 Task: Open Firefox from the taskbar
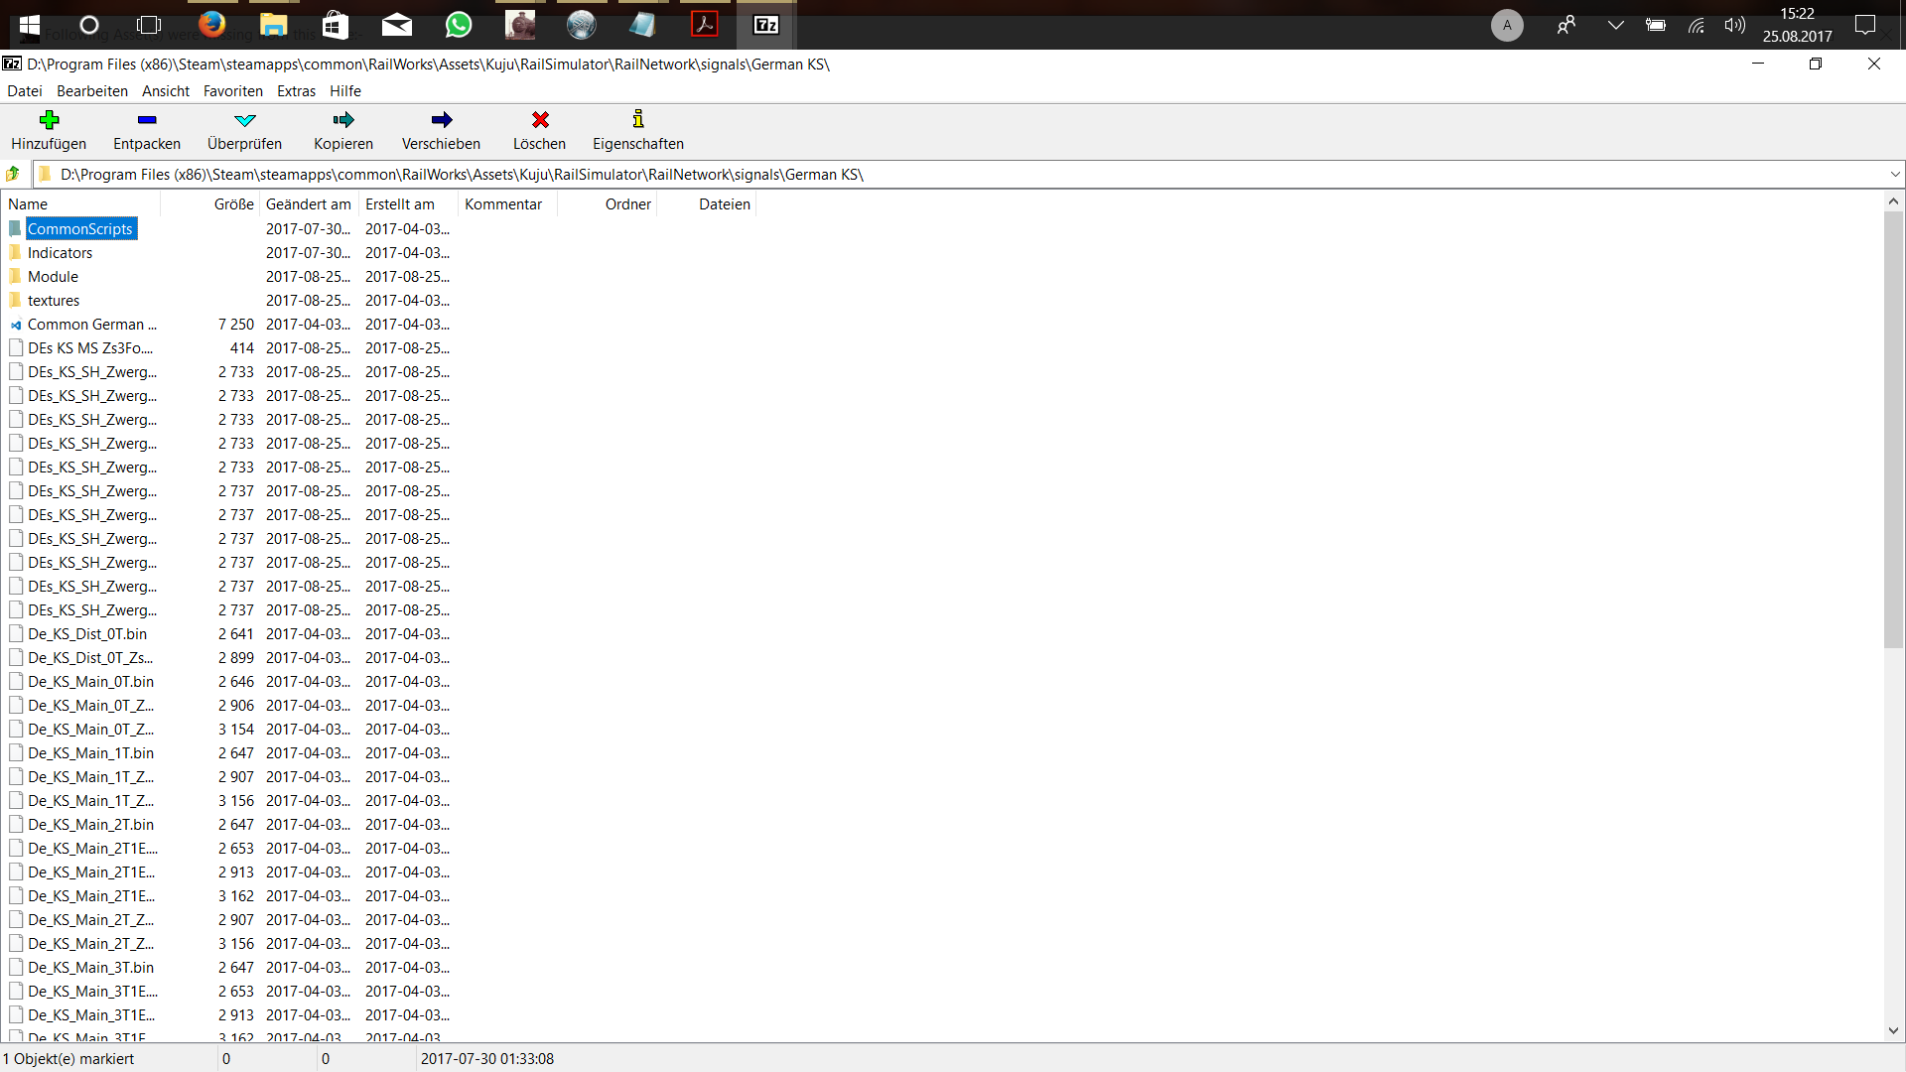pos(211,25)
